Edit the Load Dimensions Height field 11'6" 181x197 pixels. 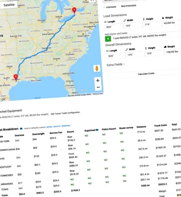point(152,24)
